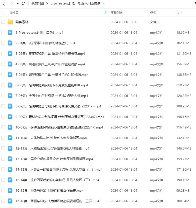Click video icon of 8-07集 file
This screenshot has width=196, height=208.
coord(10,106)
